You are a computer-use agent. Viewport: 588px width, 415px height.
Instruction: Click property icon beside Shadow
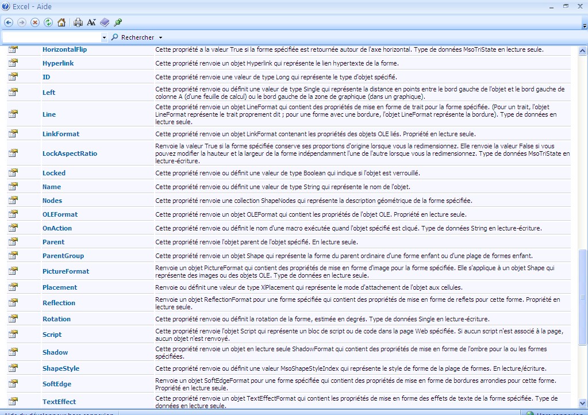13,352
